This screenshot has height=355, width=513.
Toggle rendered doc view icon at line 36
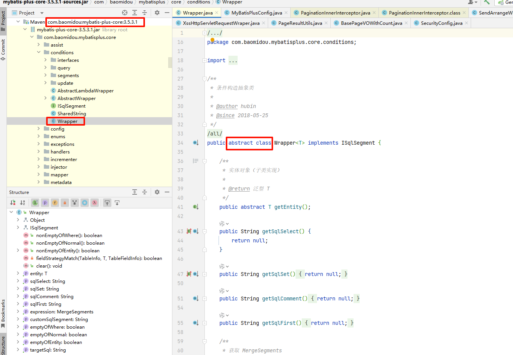point(196,161)
